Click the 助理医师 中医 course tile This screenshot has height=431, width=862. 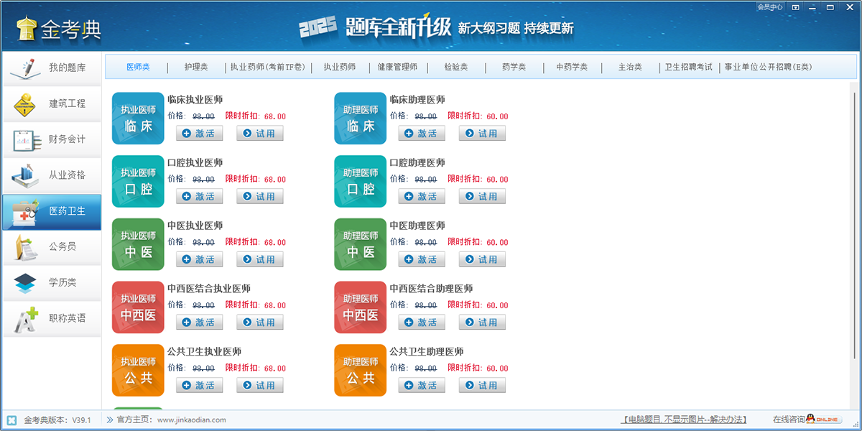pos(361,245)
